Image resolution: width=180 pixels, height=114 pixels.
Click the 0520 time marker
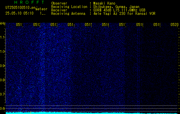pyautogui.click(x=175, y=25)
